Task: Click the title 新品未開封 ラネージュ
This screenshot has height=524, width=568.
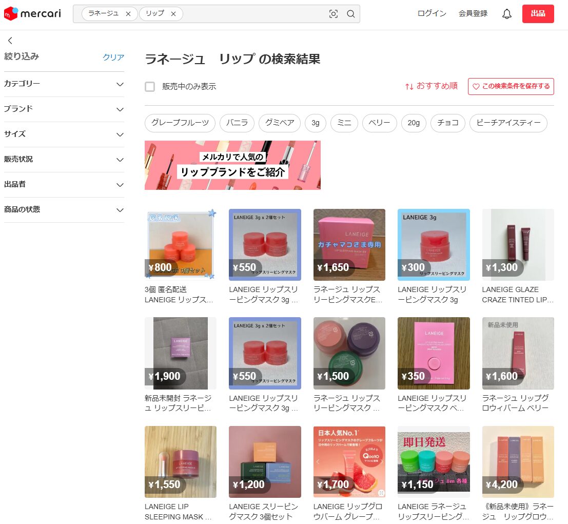Action: (178, 403)
